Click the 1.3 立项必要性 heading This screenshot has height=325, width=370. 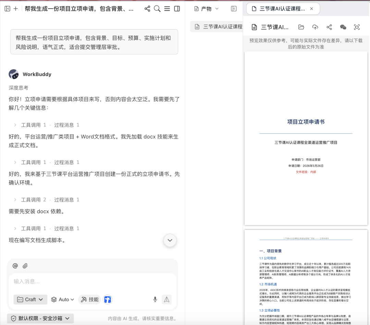coord(270,310)
